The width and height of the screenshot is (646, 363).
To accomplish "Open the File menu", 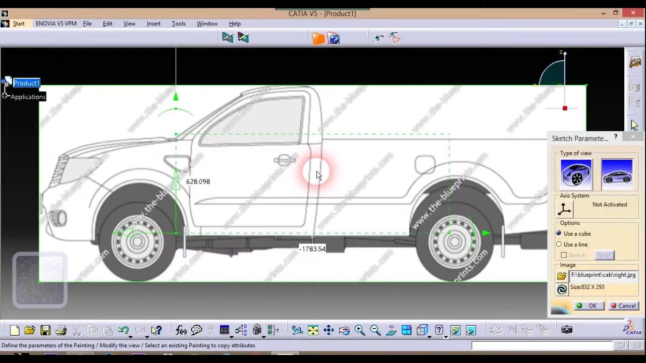I will pos(87,24).
